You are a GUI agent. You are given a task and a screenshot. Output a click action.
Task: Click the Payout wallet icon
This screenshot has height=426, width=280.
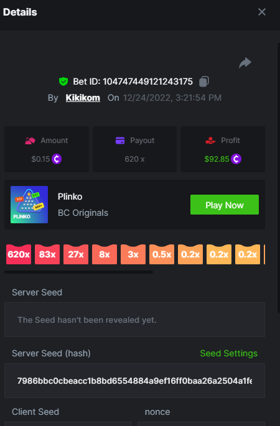120,141
